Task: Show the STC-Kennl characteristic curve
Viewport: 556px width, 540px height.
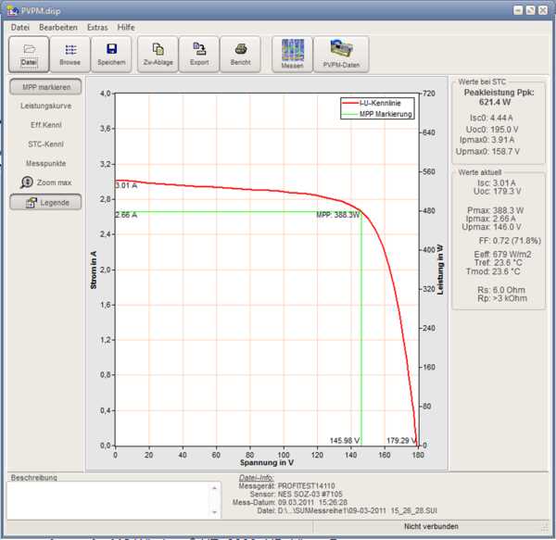Action: click(46, 144)
